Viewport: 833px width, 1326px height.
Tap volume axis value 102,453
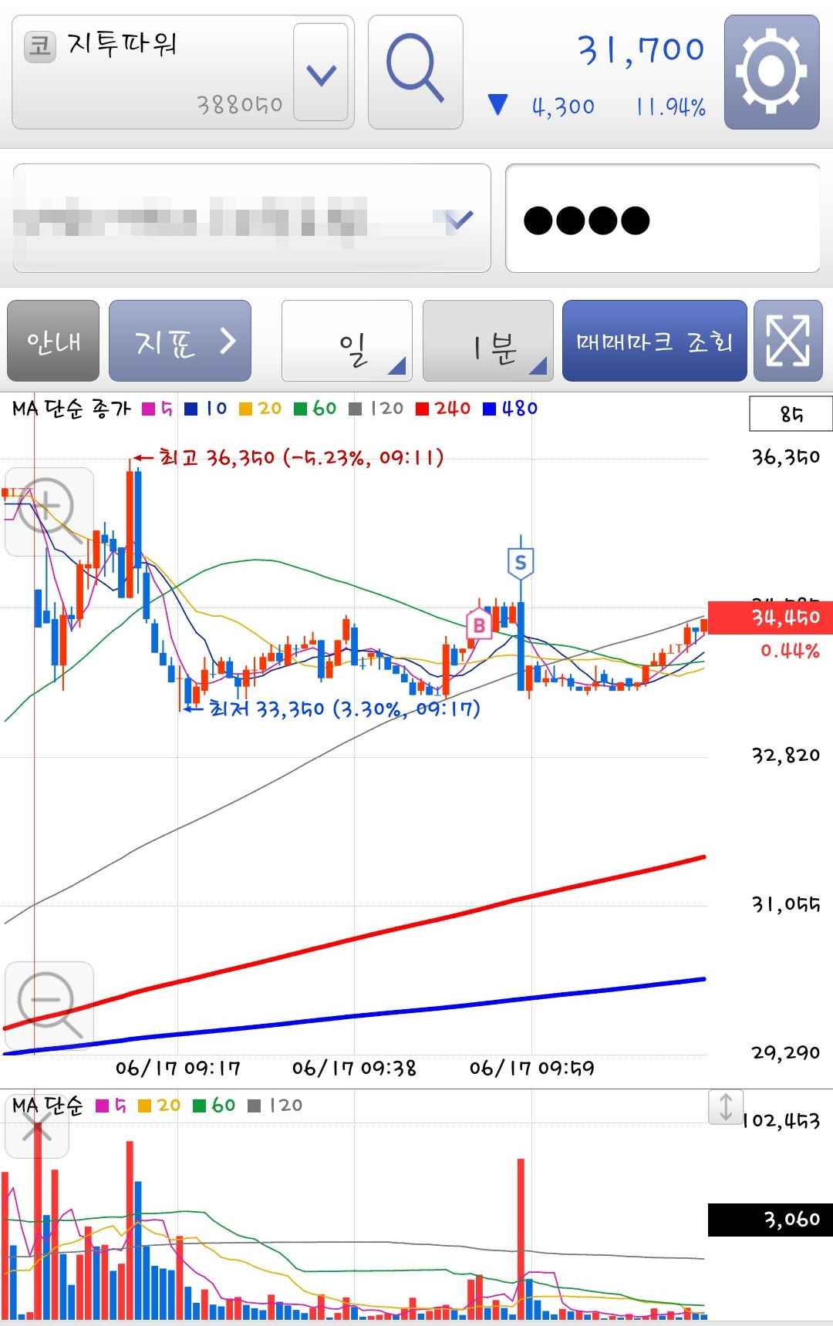point(781,1121)
